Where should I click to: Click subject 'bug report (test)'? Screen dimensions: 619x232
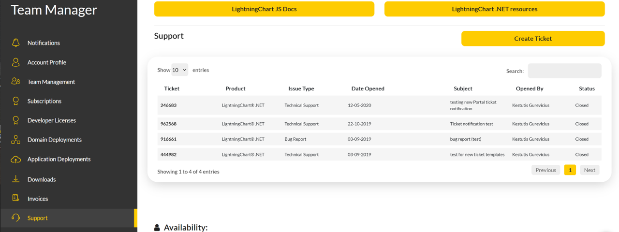pyautogui.click(x=465, y=139)
